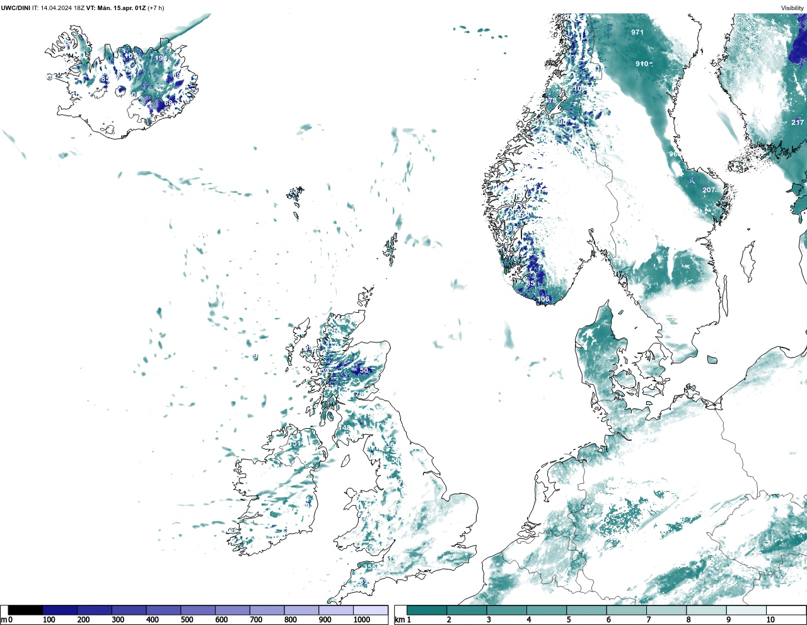Viewport: 807px width, 625px height.
Task: Click the "km" unit label on legend
Action: [400, 620]
